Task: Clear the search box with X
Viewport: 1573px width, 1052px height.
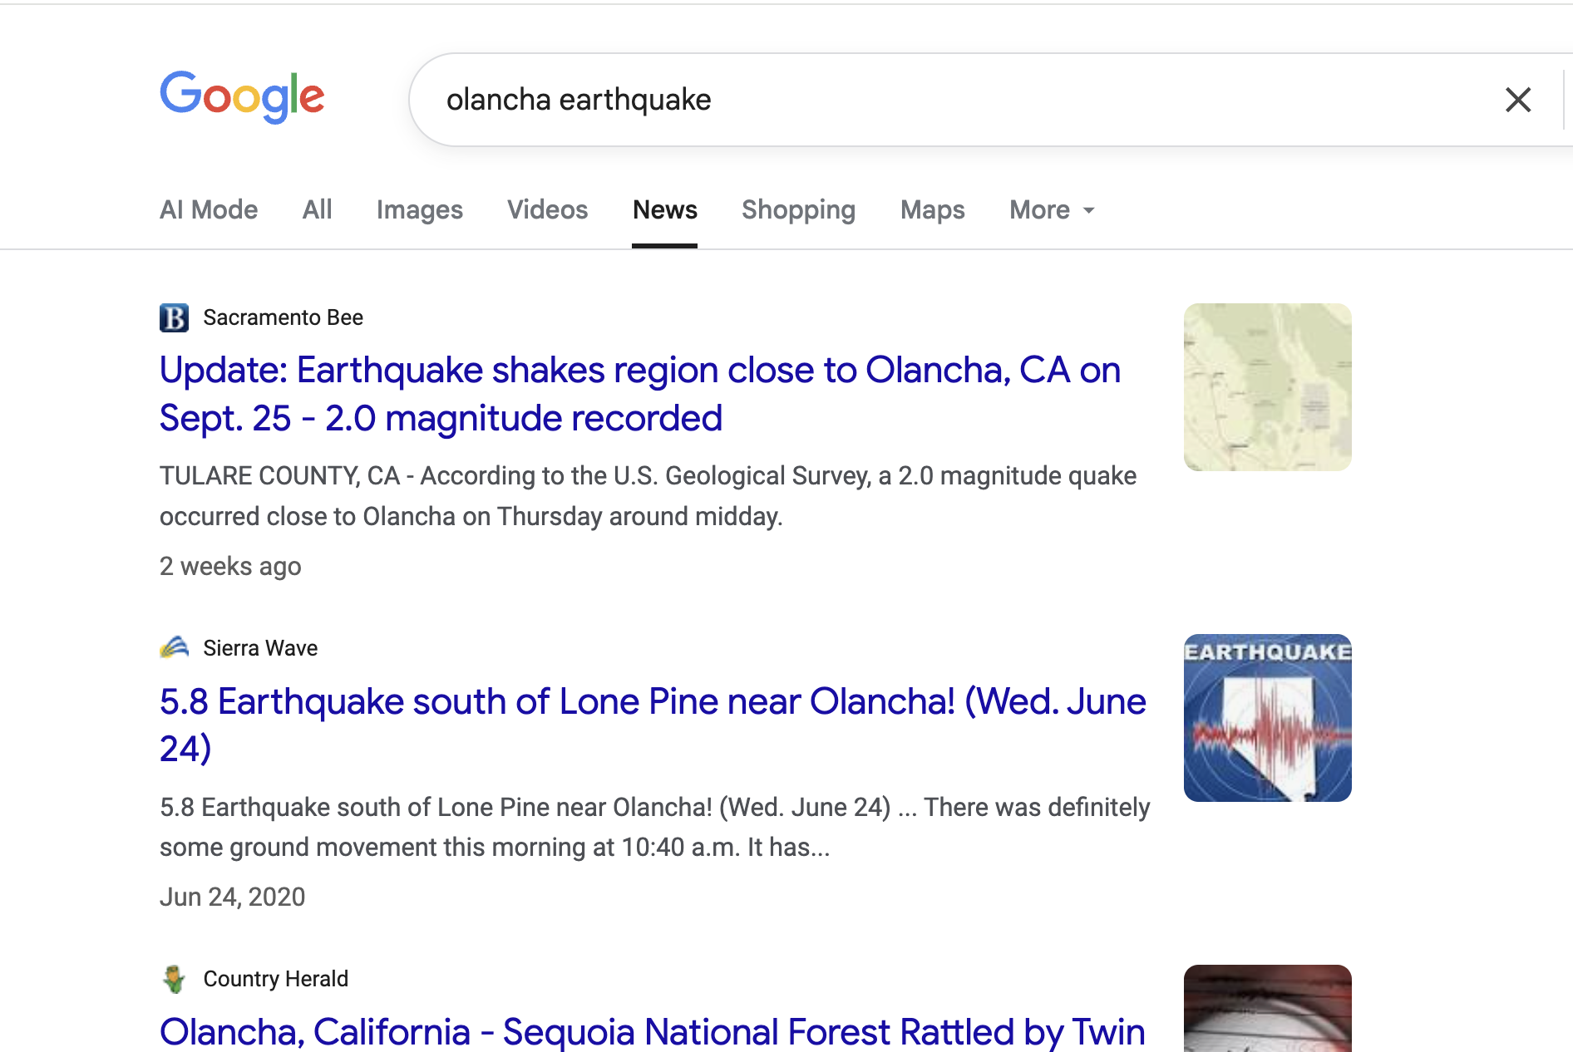Action: [1517, 101]
